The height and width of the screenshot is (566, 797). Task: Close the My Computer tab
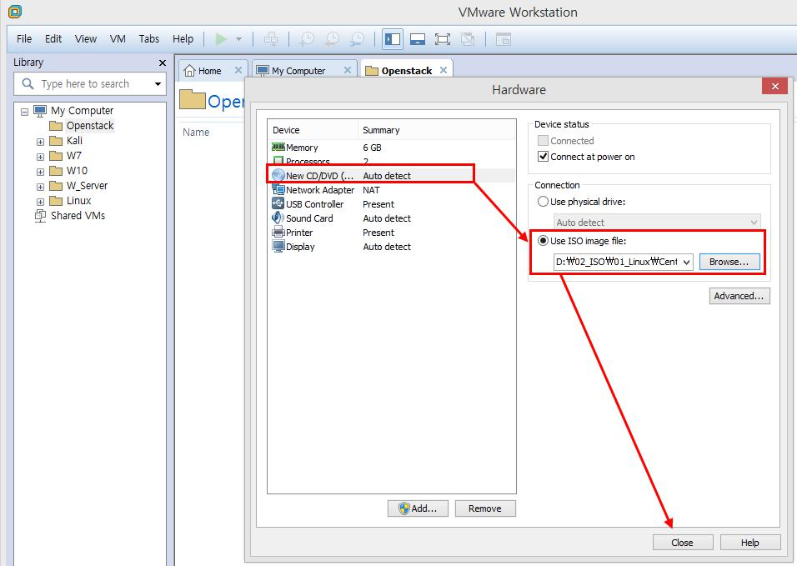click(347, 70)
